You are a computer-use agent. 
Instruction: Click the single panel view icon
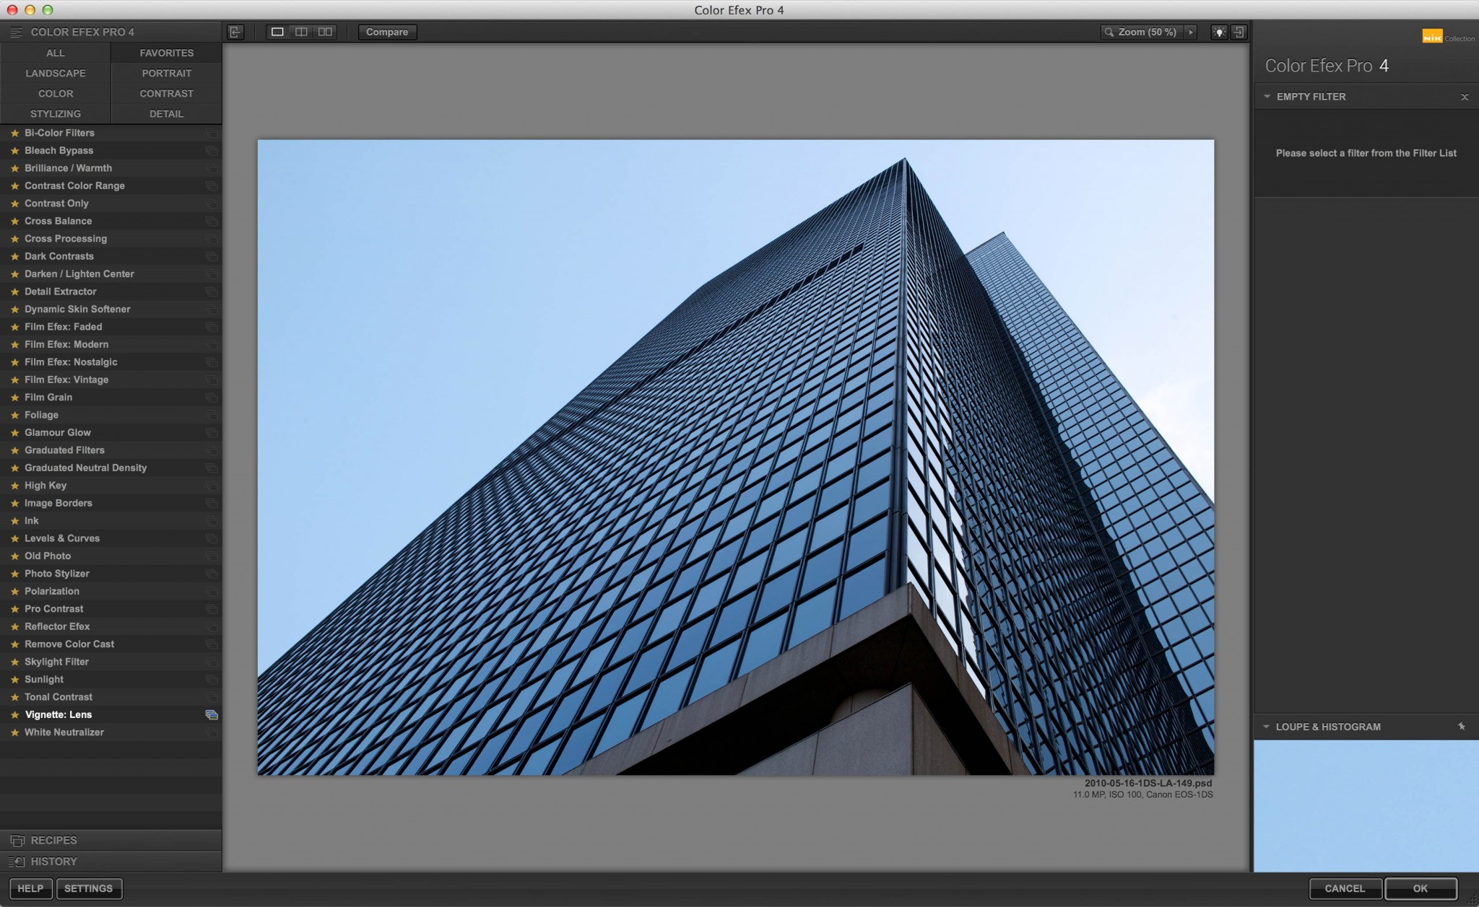click(x=277, y=32)
